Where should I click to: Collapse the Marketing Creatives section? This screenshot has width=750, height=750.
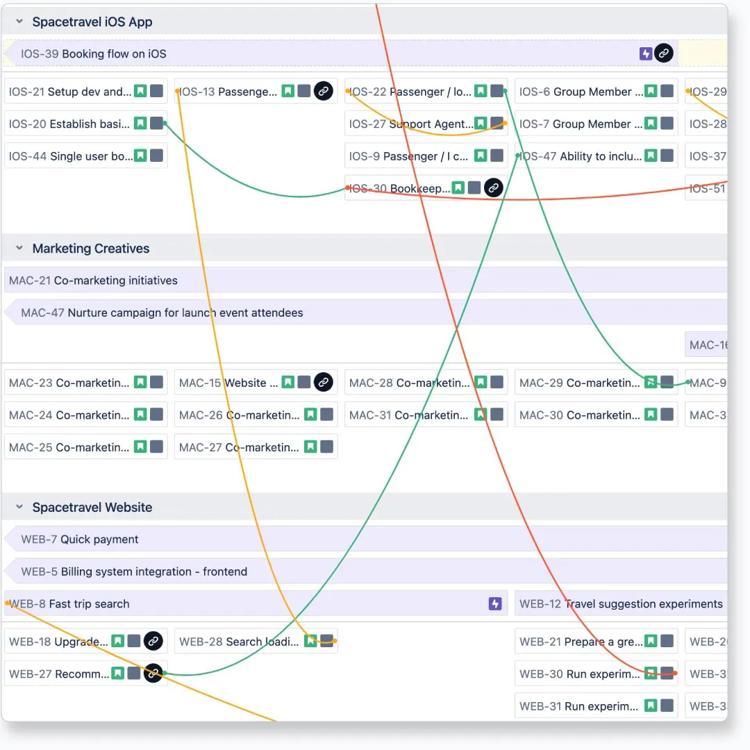[x=19, y=249]
